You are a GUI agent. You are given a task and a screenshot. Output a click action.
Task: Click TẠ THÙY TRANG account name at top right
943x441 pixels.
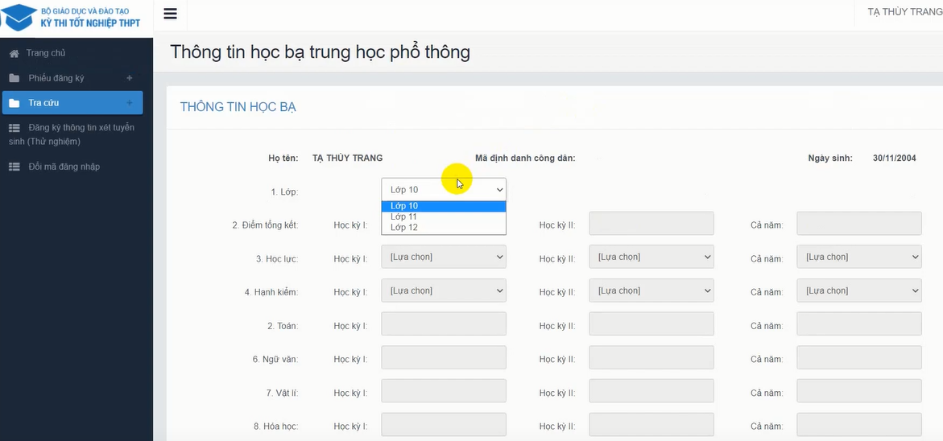[x=904, y=12]
